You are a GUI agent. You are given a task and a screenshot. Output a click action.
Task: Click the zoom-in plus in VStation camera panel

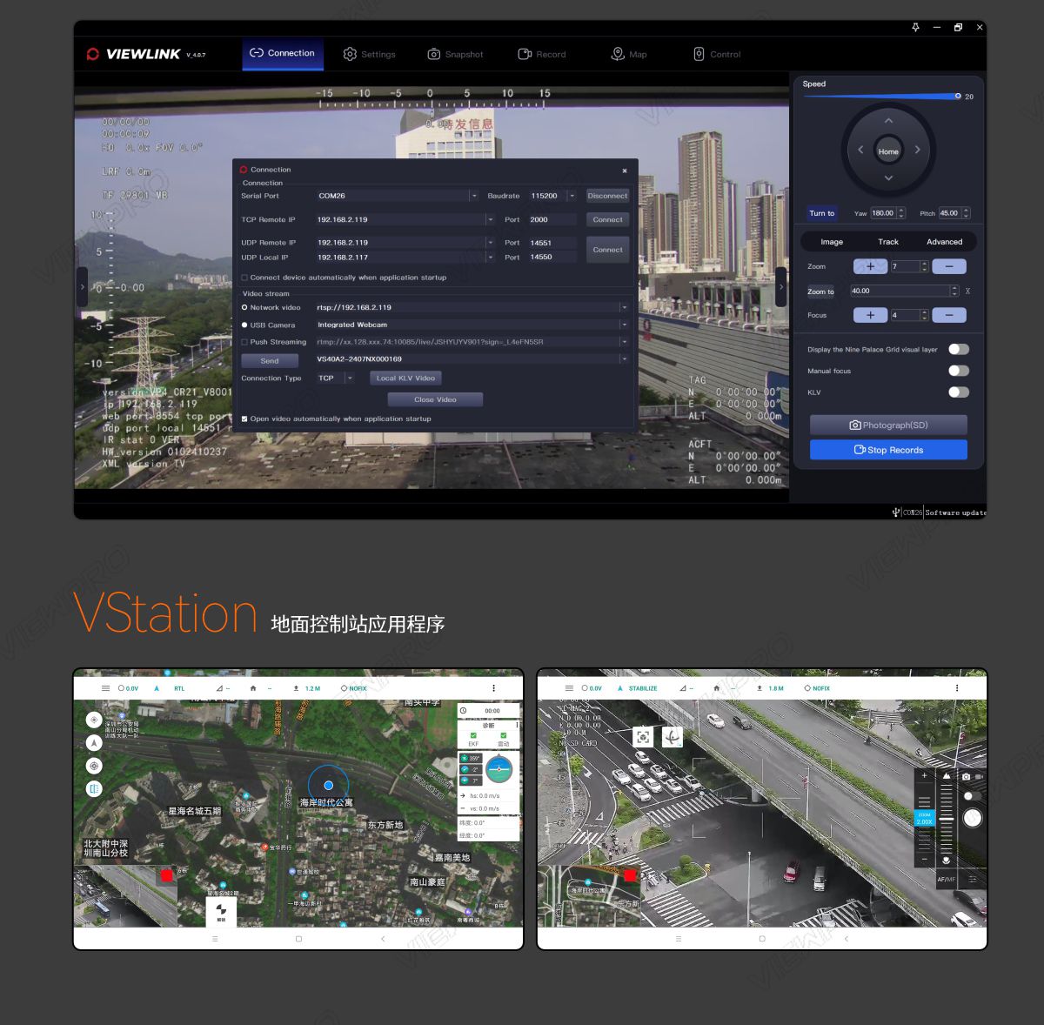tap(924, 775)
